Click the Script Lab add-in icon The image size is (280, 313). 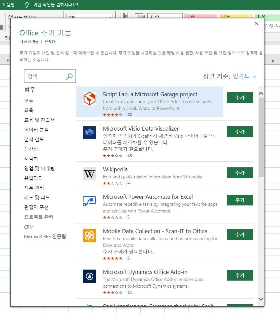coord(90,99)
